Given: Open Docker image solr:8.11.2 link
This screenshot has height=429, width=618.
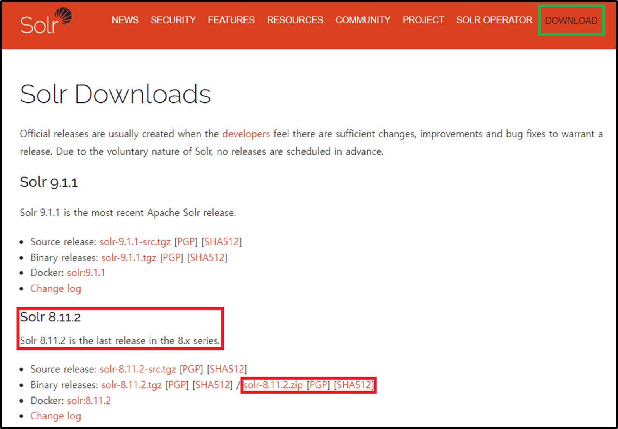Looking at the screenshot, I should point(89,401).
